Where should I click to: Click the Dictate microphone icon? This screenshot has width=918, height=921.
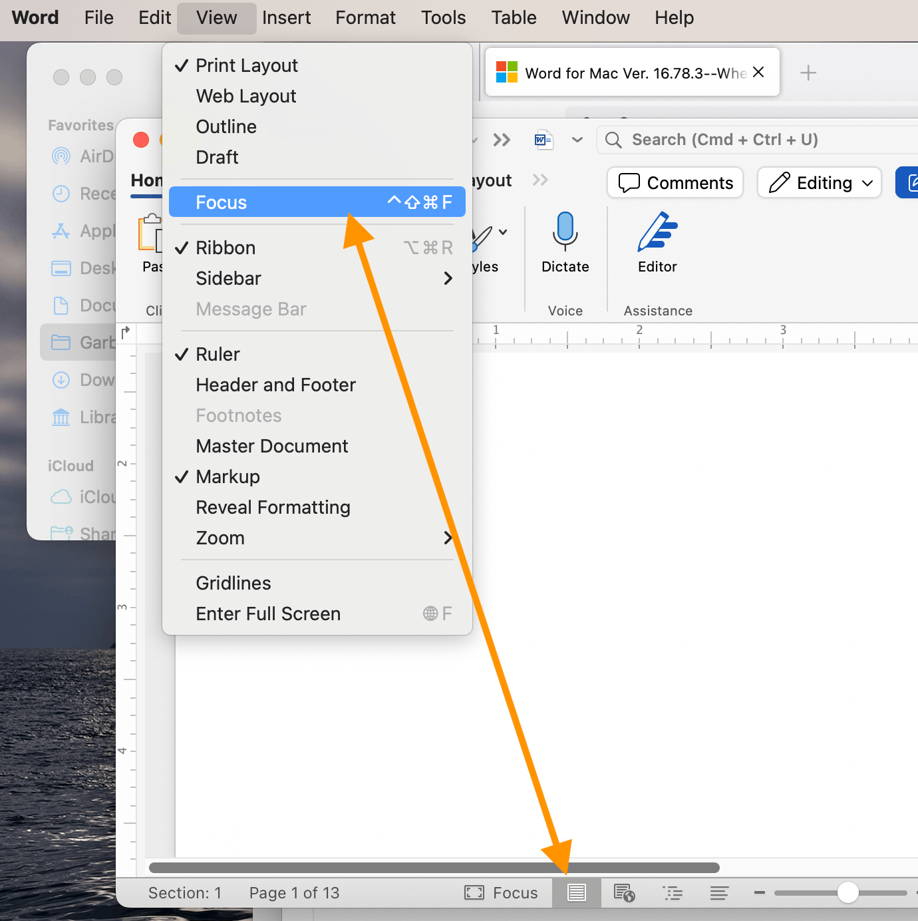pos(565,231)
